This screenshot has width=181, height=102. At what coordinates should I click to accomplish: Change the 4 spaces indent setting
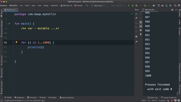[x=162, y=101]
